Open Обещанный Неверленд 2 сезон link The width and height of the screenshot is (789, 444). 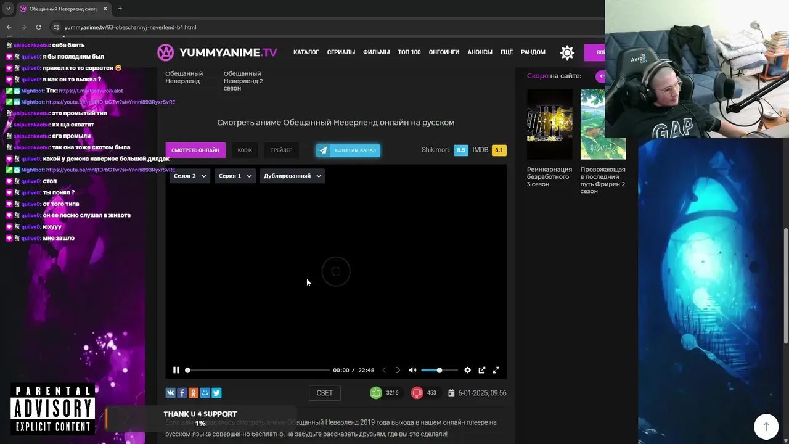tap(243, 81)
